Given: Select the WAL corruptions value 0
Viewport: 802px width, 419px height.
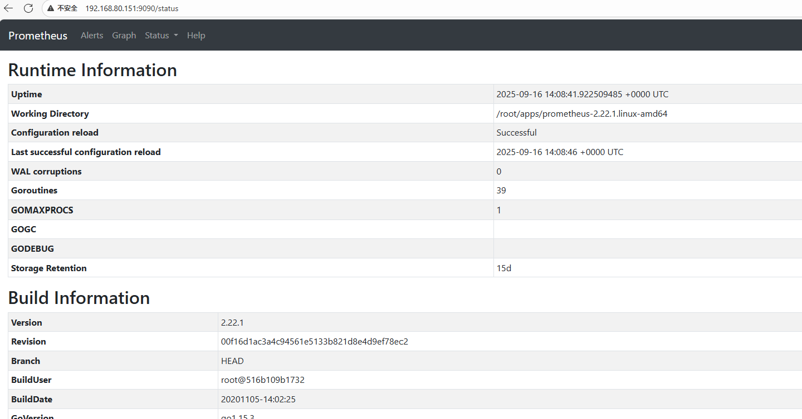Looking at the screenshot, I should [x=499, y=172].
